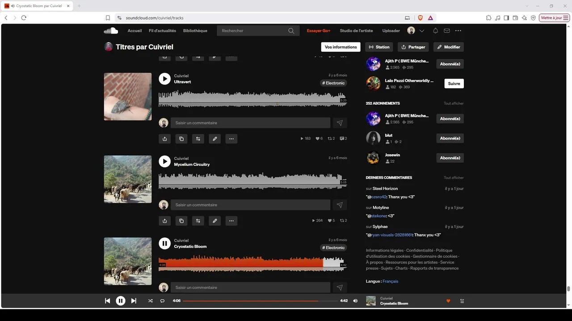This screenshot has height=321, width=572.
Task: Copy the link of Mycelium Circuitry
Action: tap(181, 221)
